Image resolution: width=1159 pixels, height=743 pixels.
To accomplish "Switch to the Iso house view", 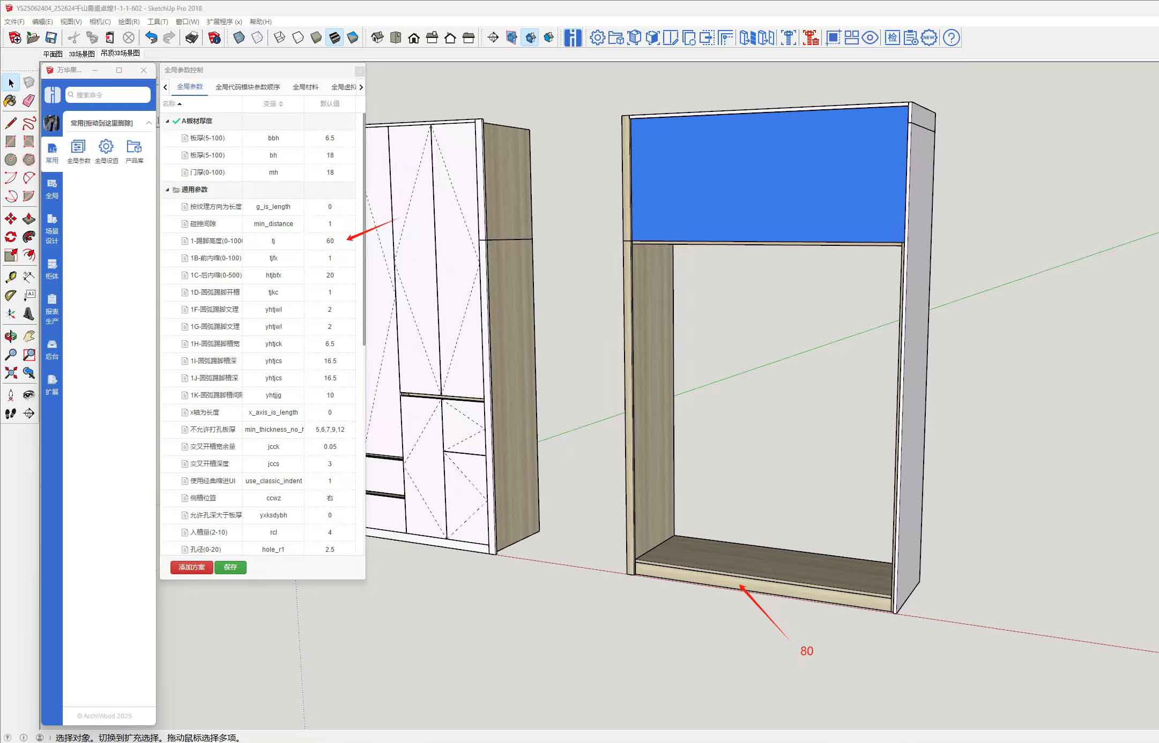I will click(x=377, y=37).
